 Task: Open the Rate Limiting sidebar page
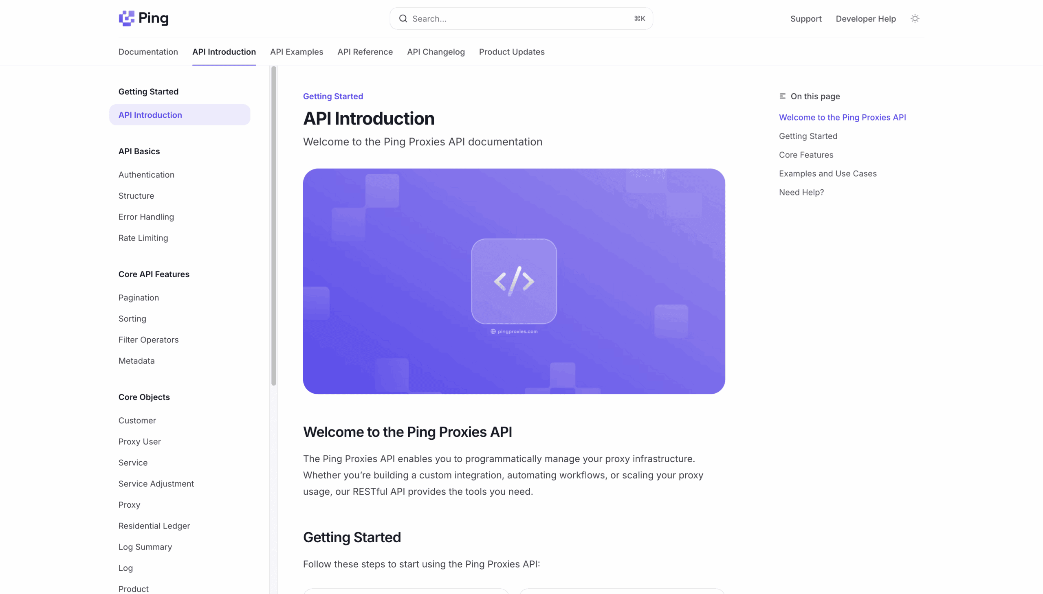click(x=143, y=238)
